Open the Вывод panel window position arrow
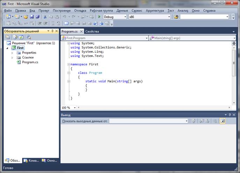 pyautogui.click(x=226, y=115)
